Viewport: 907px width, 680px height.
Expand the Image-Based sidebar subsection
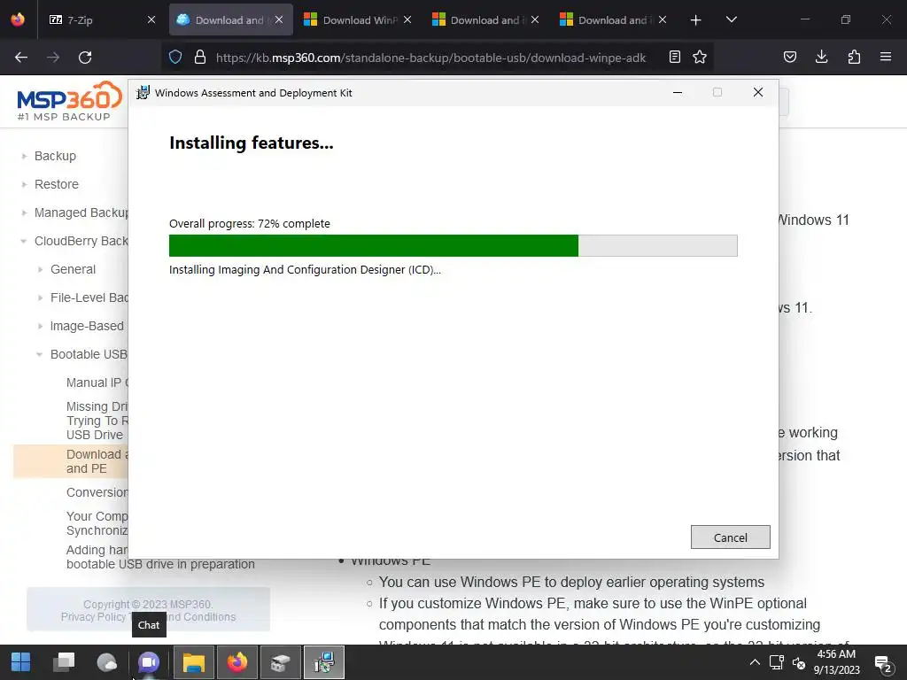(x=40, y=326)
